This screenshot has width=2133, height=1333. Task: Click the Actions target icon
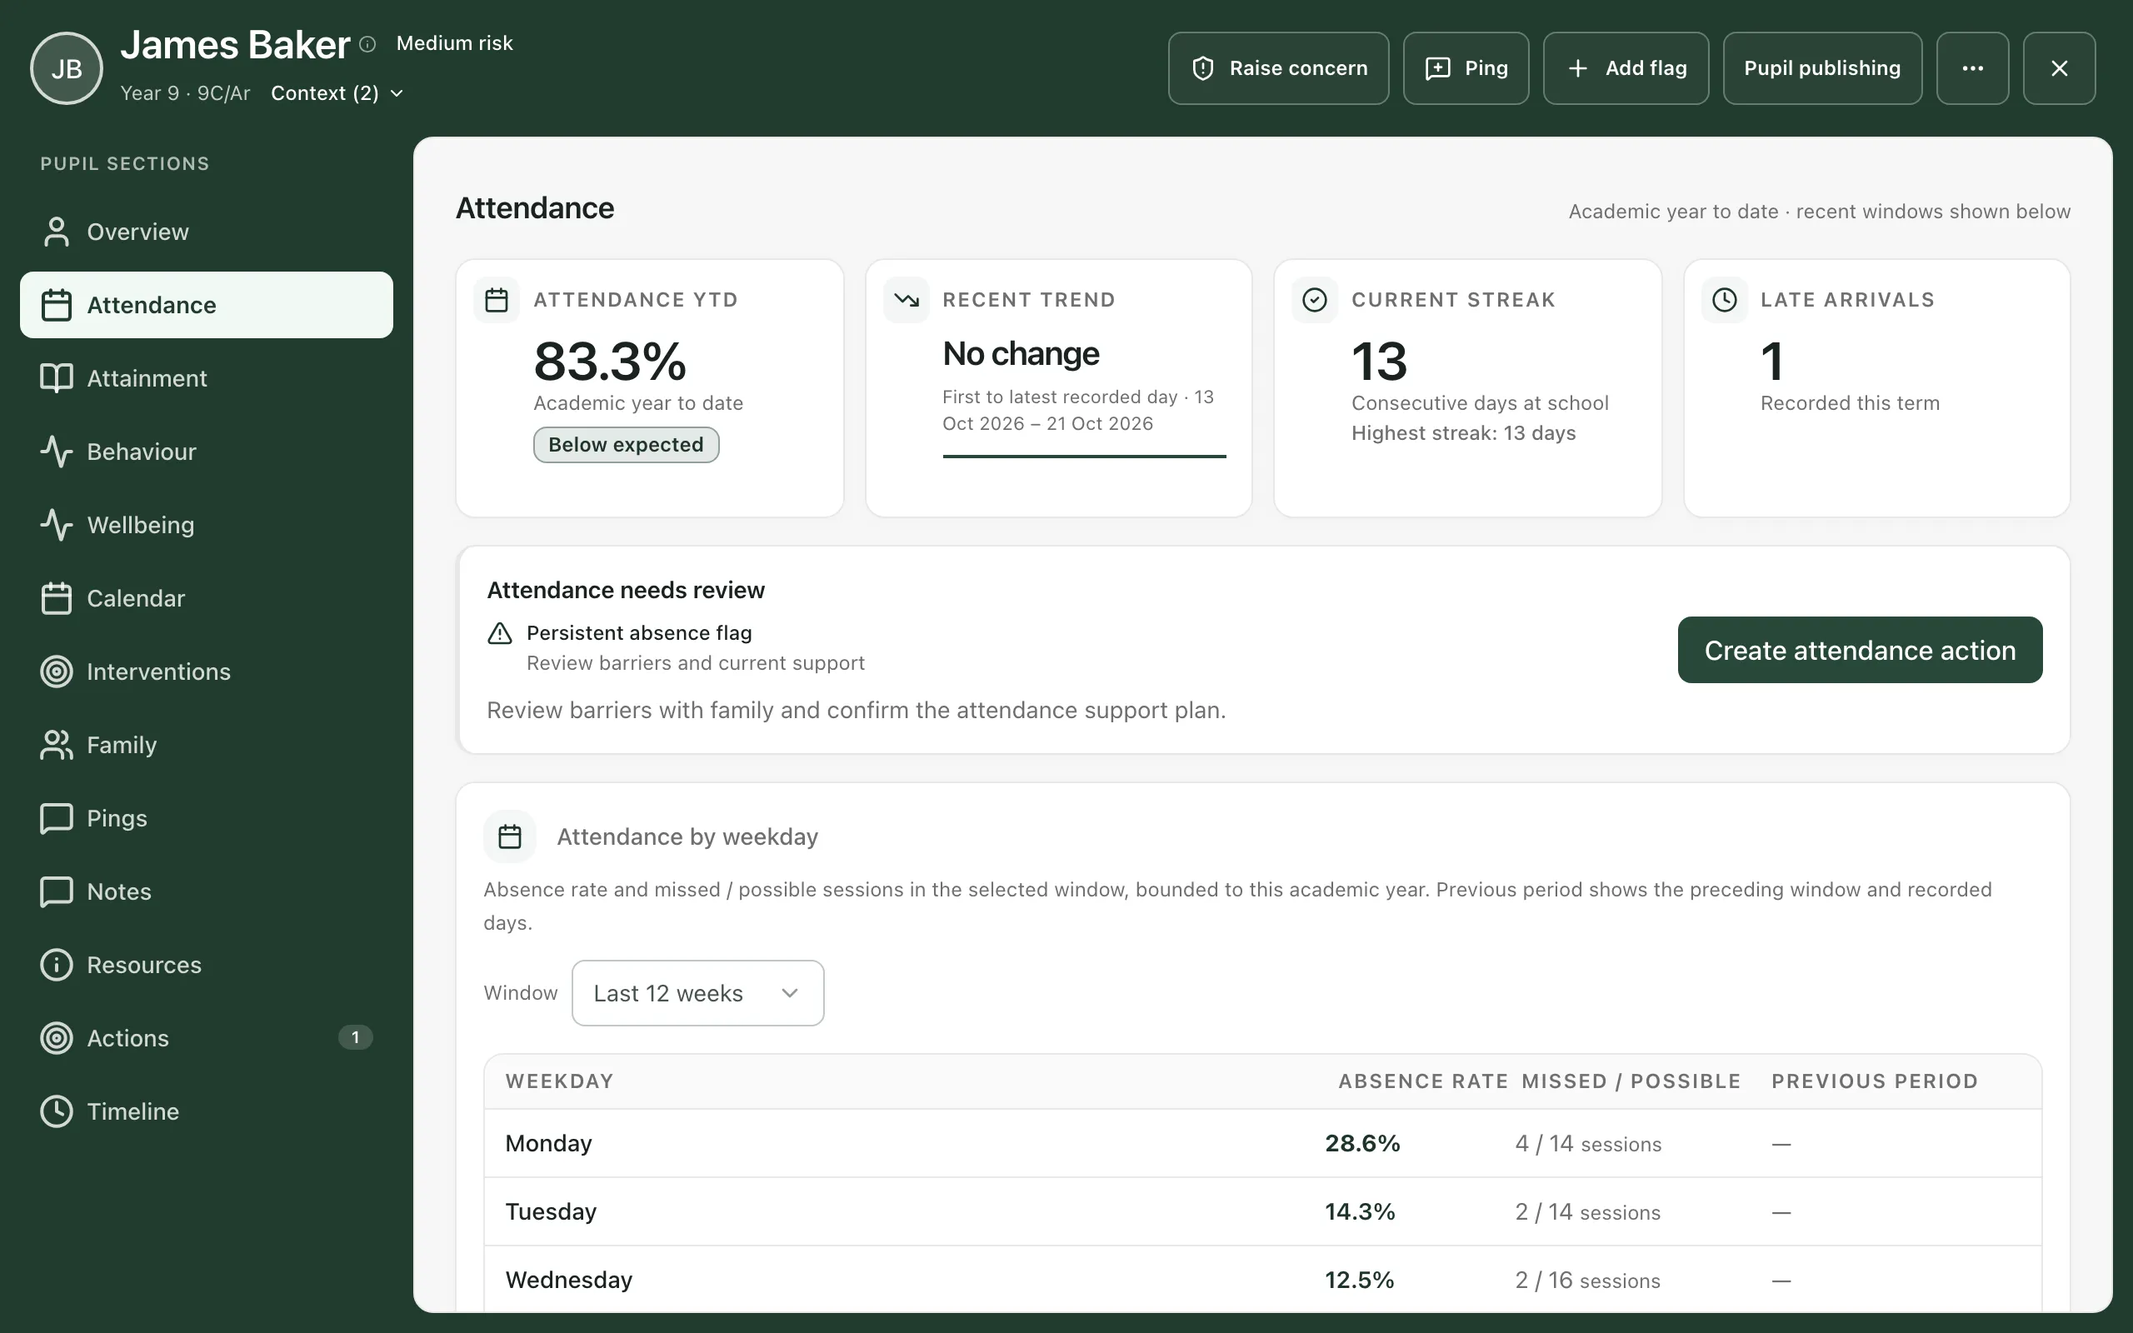click(x=57, y=1038)
